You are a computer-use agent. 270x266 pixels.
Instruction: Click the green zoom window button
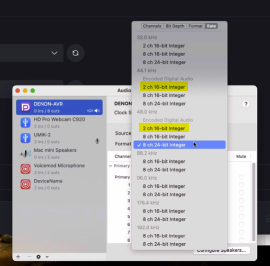[x=33, y=90]
